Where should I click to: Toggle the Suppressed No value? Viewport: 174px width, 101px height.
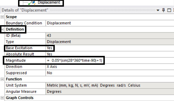pyautogui.click(x=110, y=73)
